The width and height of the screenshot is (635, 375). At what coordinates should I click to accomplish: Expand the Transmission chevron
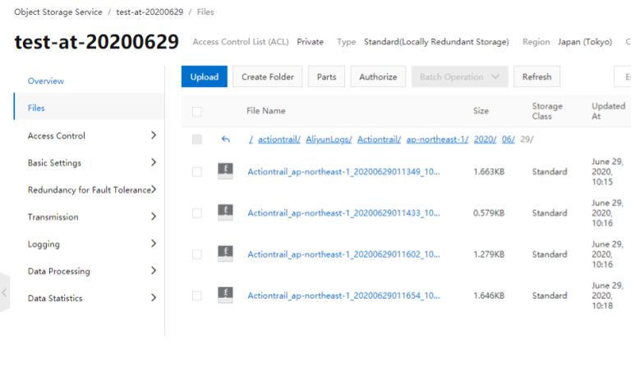click(154, 217)
